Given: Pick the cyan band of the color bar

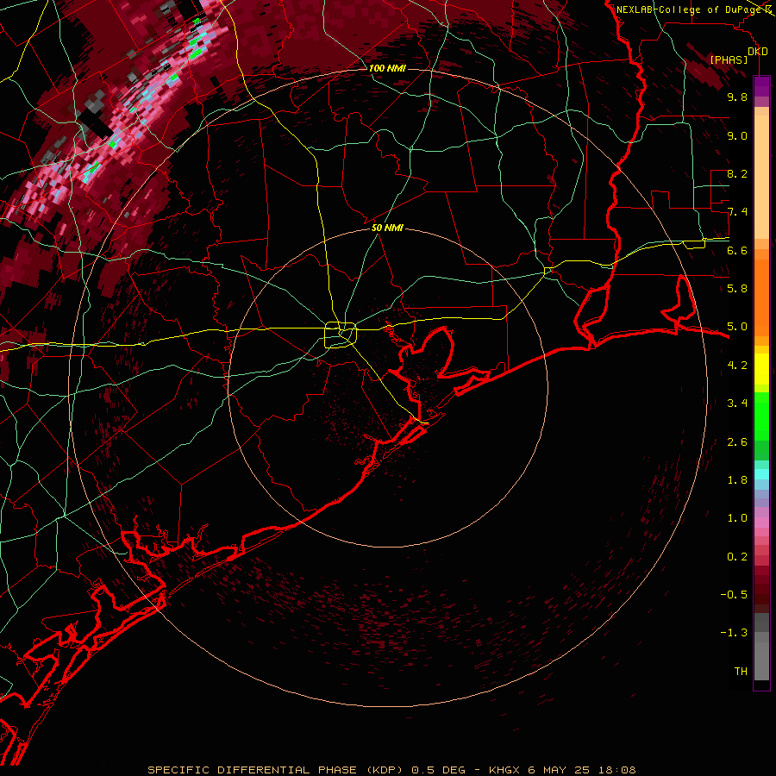Looking at the screenshot, I should 761,473.
